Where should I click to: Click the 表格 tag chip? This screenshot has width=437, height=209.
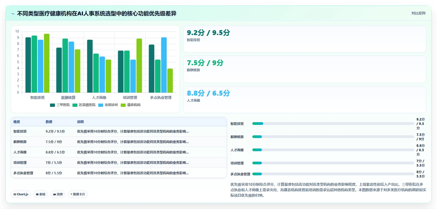(x=40, y=194)
